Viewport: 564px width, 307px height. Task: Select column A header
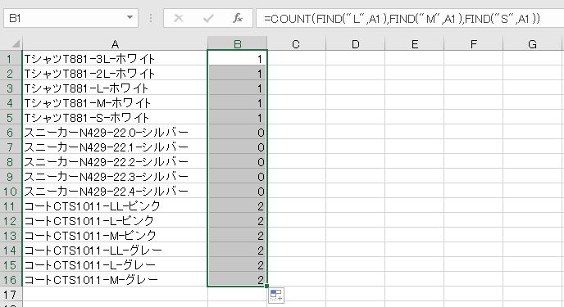[x=115, y=44]
